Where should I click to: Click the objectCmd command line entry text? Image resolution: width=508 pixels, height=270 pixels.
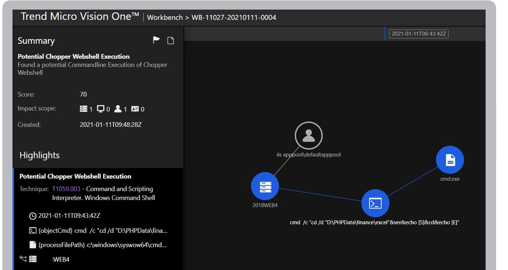[103, 231]
